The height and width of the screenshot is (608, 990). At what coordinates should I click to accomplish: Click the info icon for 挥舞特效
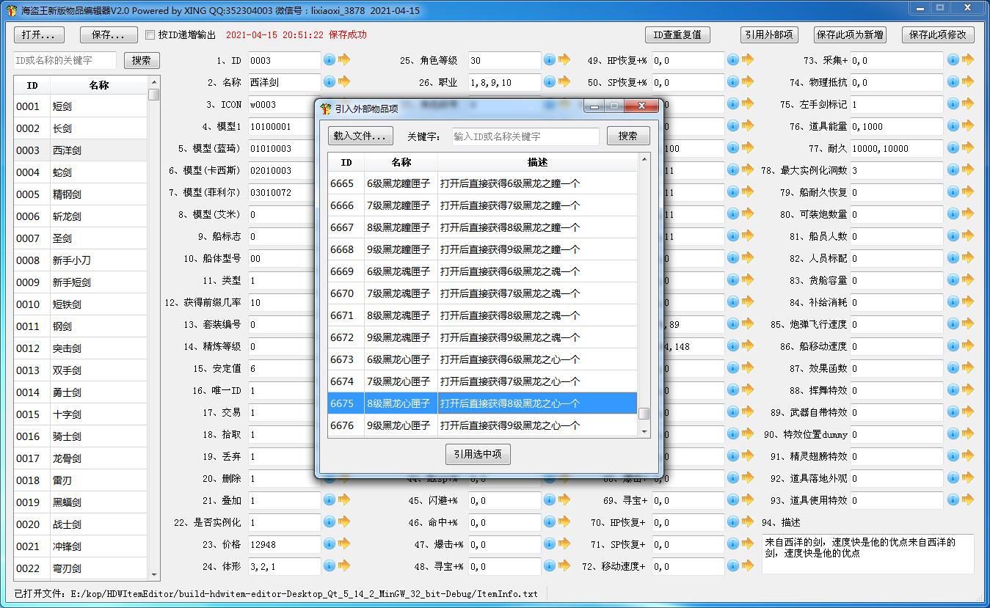pos(953,390)
